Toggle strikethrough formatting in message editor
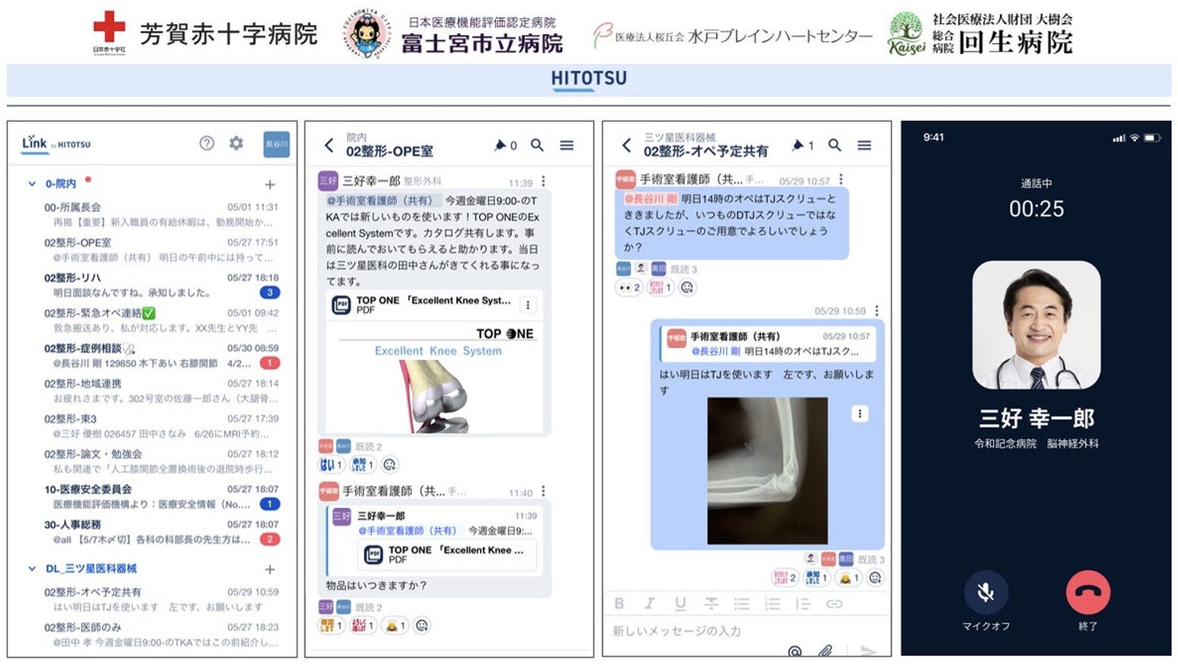 click(x=711, y=603)
